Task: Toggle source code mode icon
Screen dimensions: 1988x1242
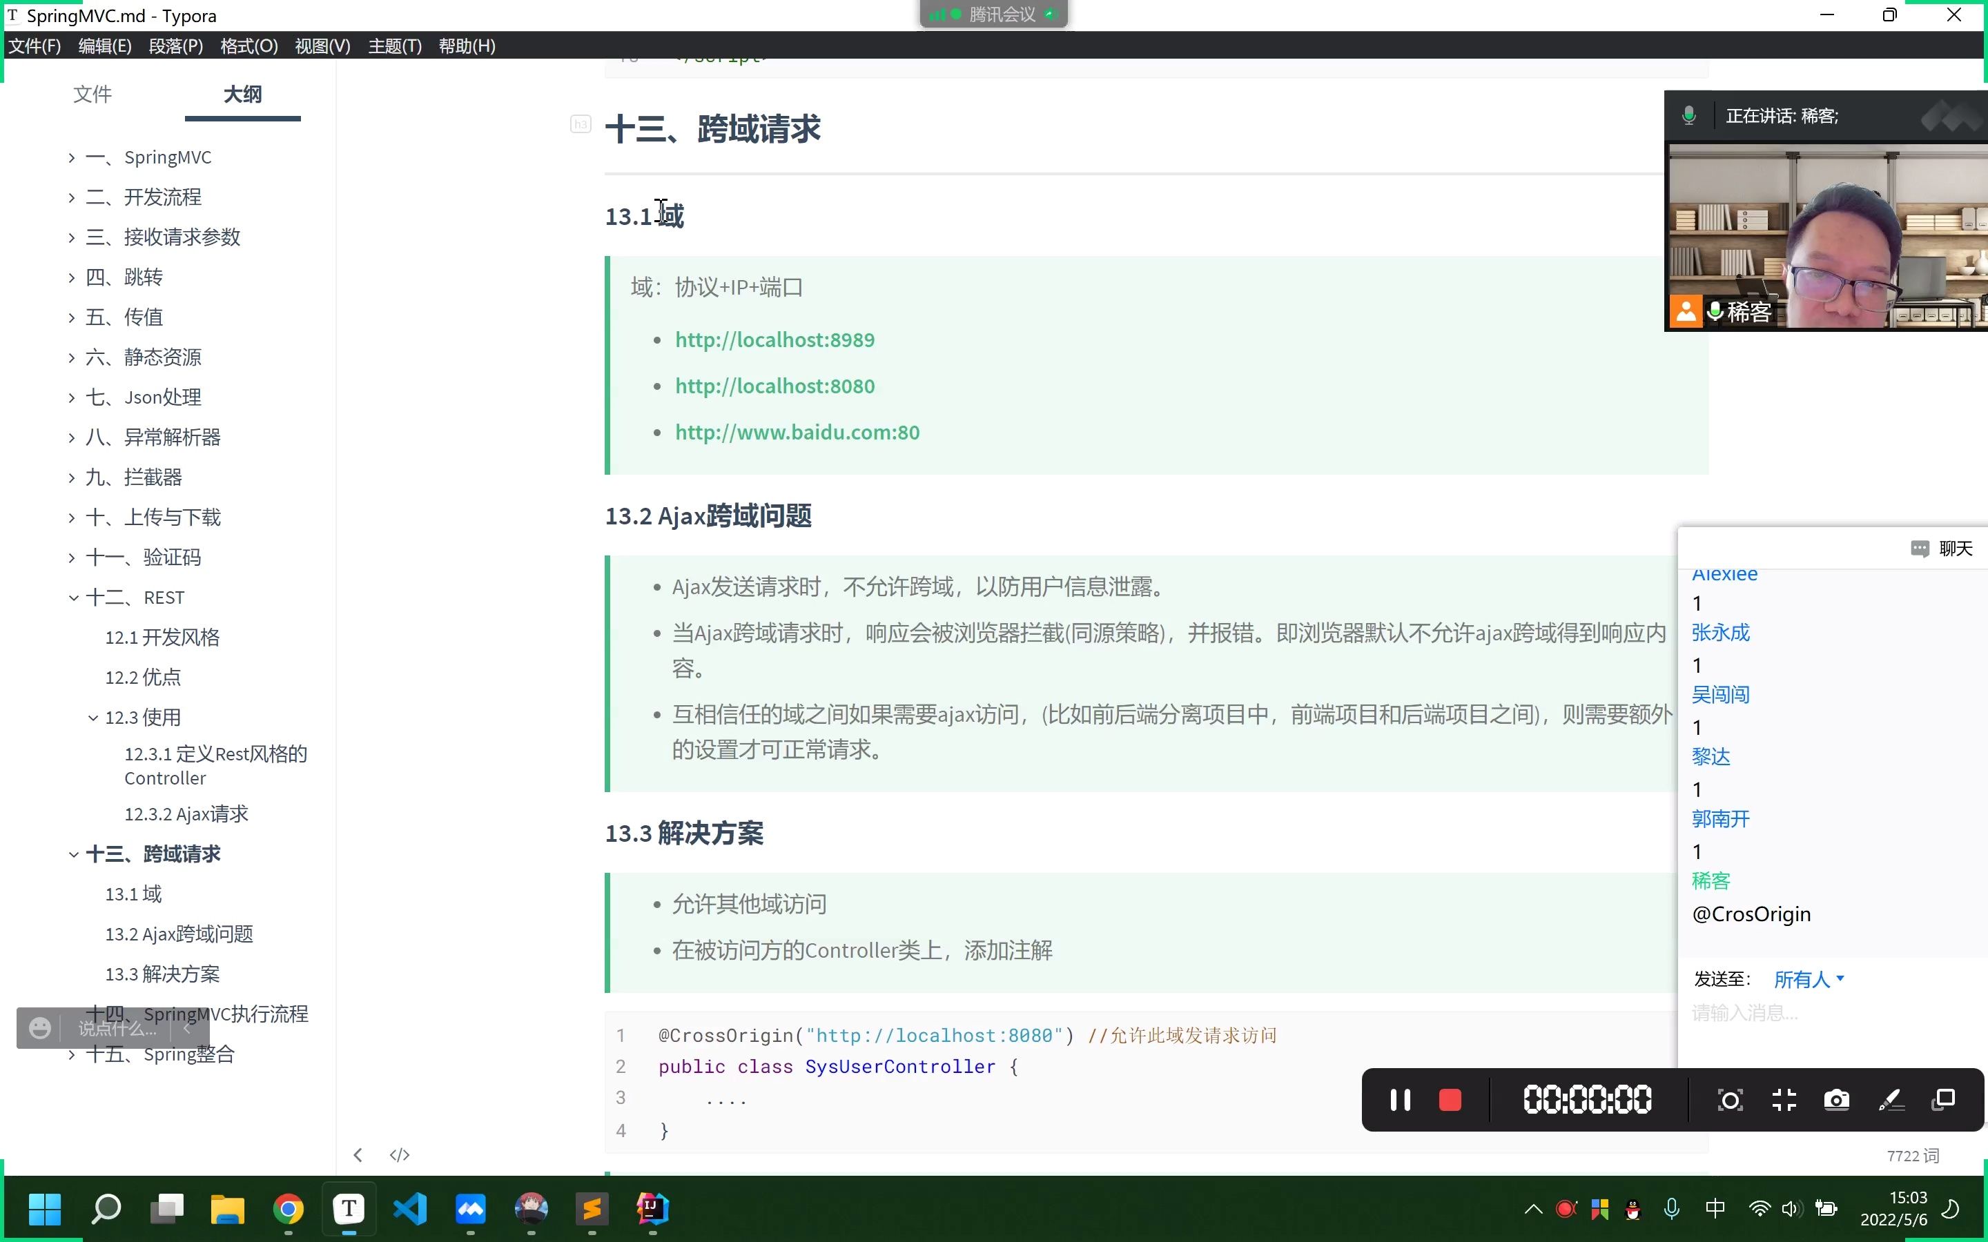Action: [x=399, y=1155]
